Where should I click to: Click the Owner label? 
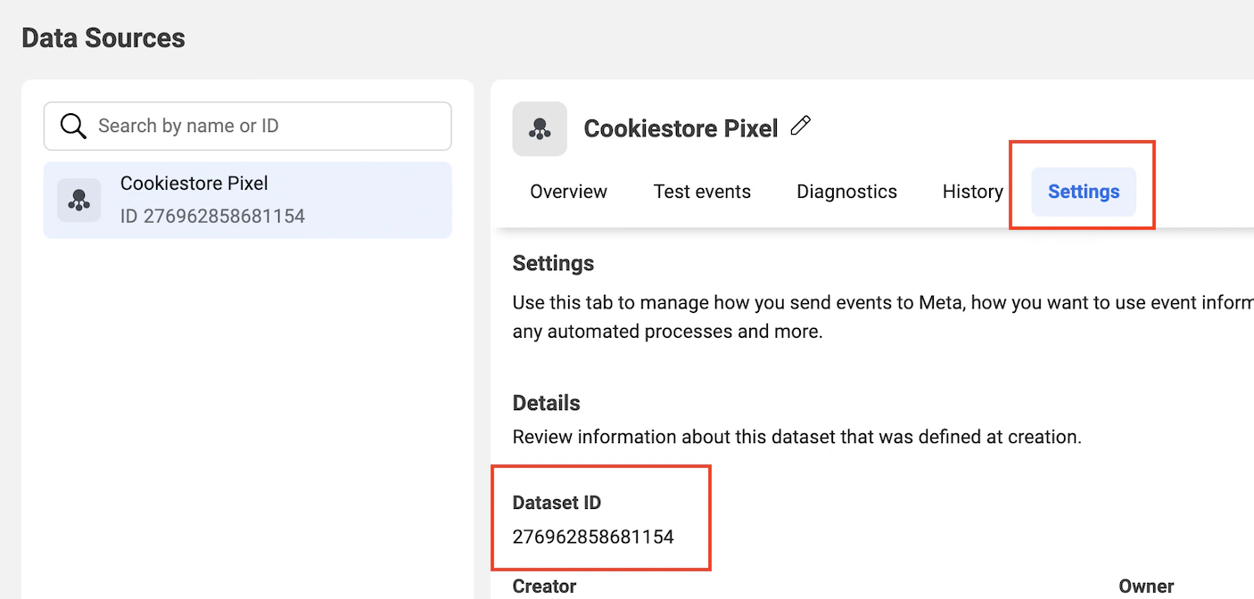(x=1146, y=587)
